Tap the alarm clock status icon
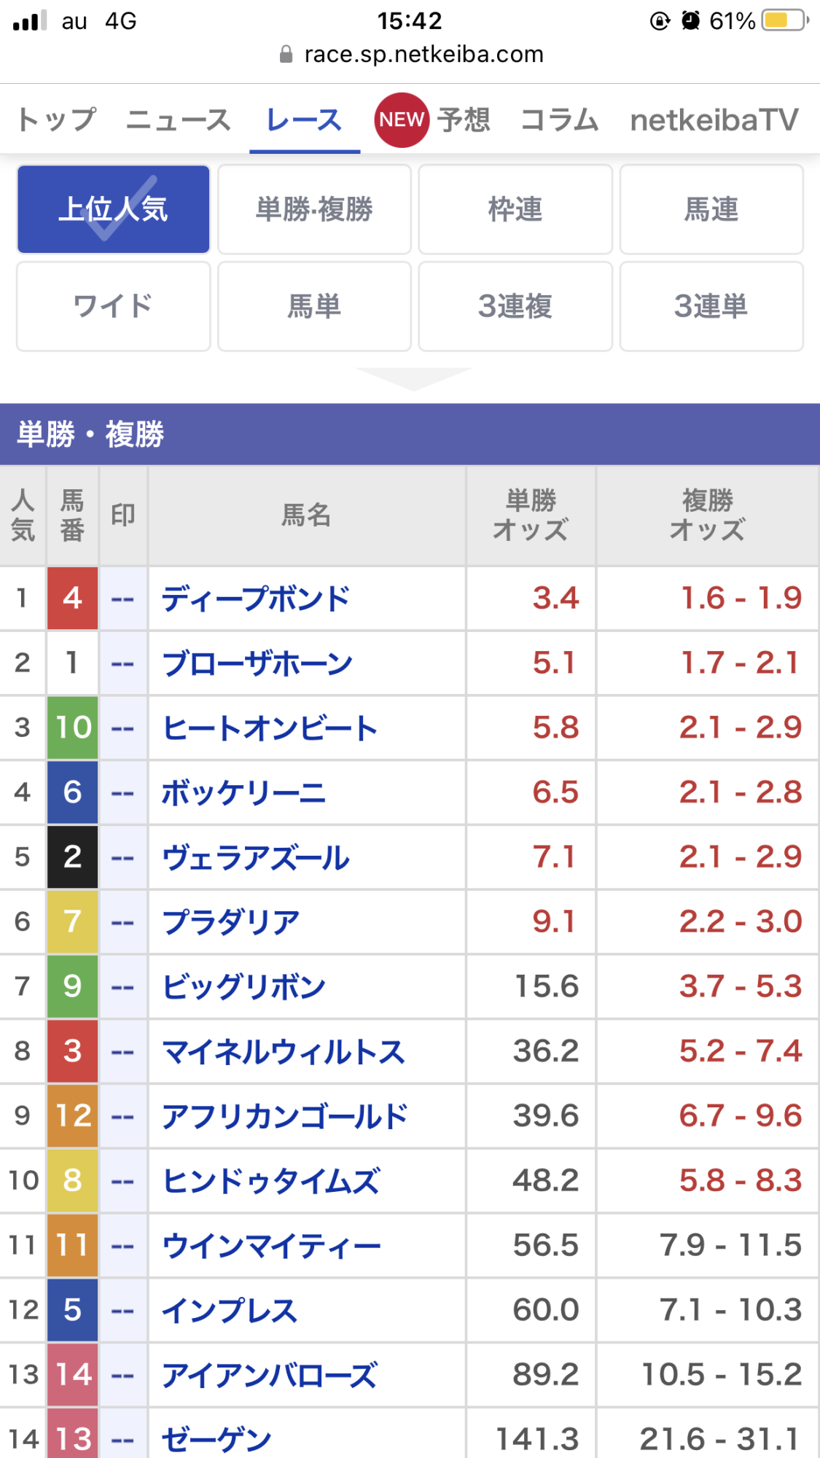Image resolution: width=820 pixels, height=1458 pixels. pos(690,20)
